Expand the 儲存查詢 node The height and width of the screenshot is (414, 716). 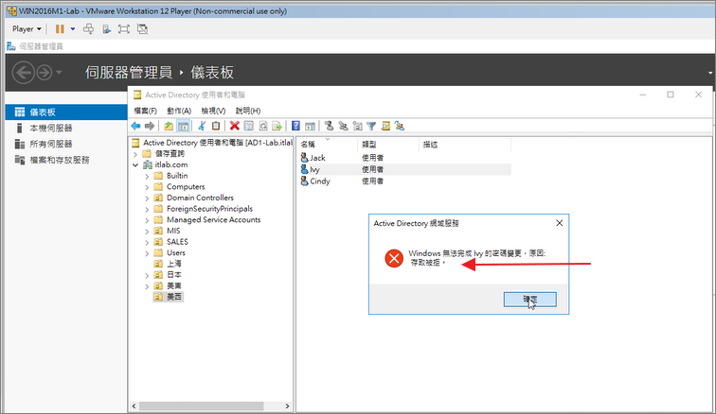point(135,154)
